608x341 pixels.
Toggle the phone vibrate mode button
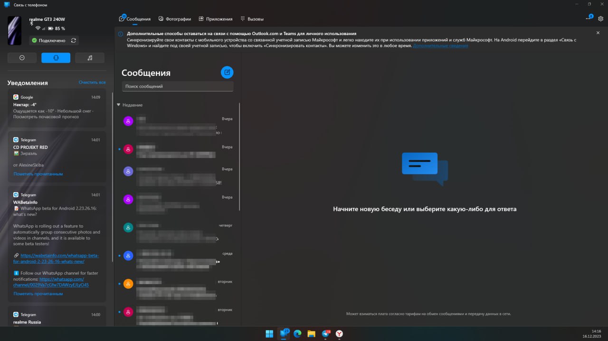pyautogui.click(x=56, y=58)
